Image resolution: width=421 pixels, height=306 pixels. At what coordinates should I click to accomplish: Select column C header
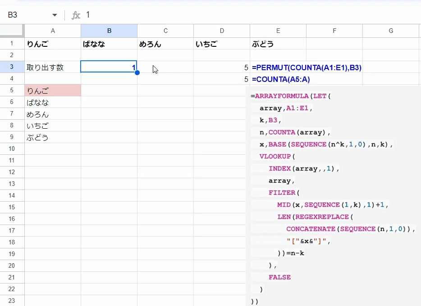point(166,31)
